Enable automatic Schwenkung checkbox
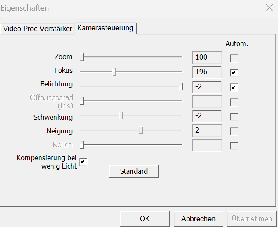Image resolution: width=278 pixels, height=227 pixels. (234, 117)
